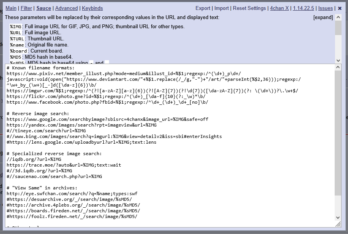Click the sauce textarea scrollbar thumb

tap(338, 133)
